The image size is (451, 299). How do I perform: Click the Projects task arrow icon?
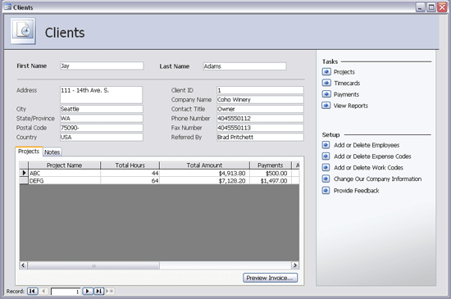(x=326, y=71)
